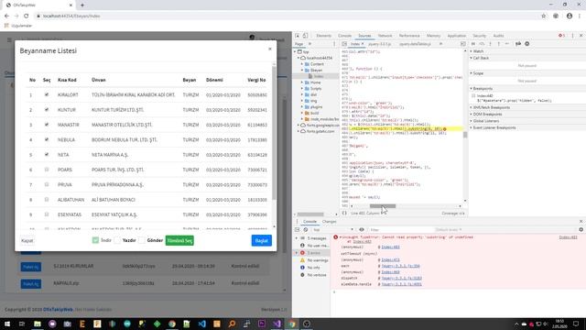Screen dimensions: 586x330
Task: Open the console settings gear
Action: 581,229
